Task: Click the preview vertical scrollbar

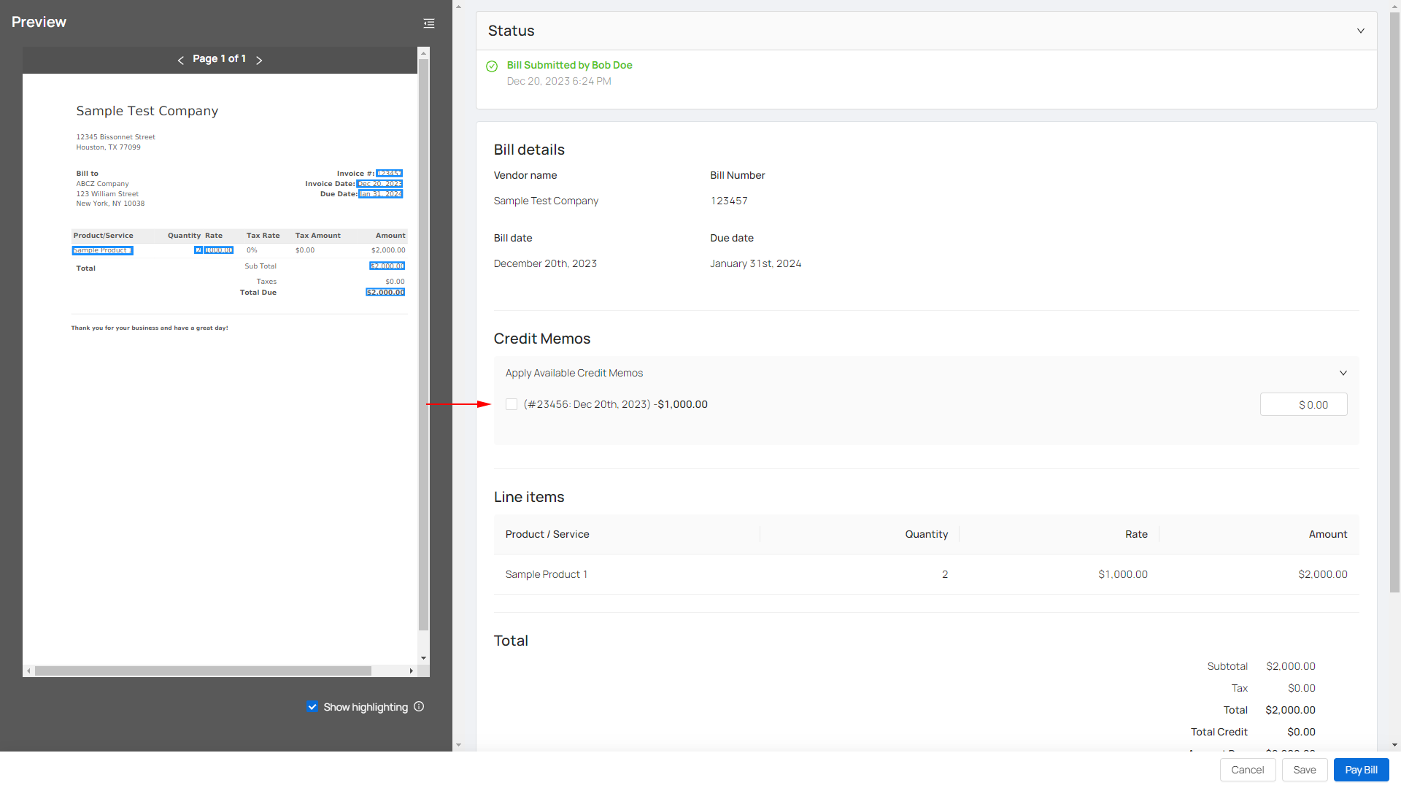Action: pyautogui.click(x=423, y=343)
